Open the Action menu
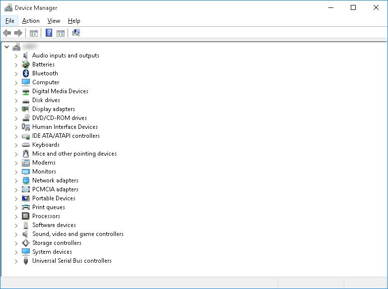The width and height of the screenshot is (388, 289). tap(31, 21)
